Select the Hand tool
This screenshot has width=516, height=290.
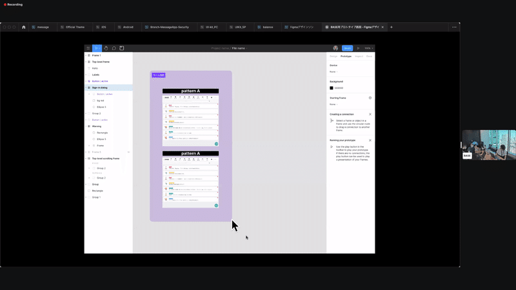[x=106, y=48]
